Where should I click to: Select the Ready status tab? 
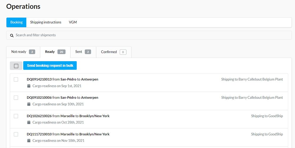pos(55,52)
